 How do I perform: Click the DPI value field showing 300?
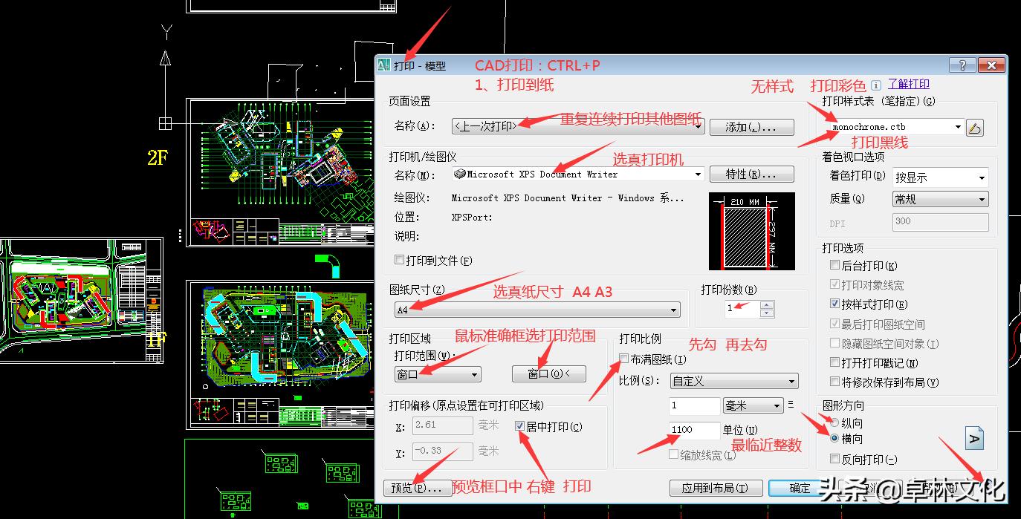pos(939,221)
